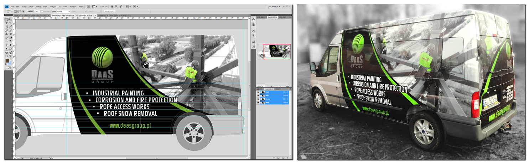Select the Blur tool

(6, 41)
